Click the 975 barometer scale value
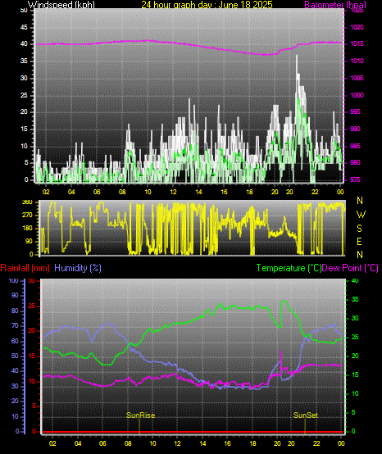The image size is (382, 454). pyautogui.click(x=355, y=179)
